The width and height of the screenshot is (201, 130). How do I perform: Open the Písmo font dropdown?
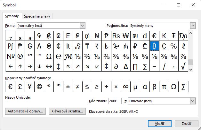[x=82, y=25]
